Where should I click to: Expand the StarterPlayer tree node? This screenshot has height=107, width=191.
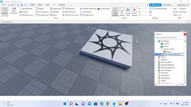pos(156,78)
